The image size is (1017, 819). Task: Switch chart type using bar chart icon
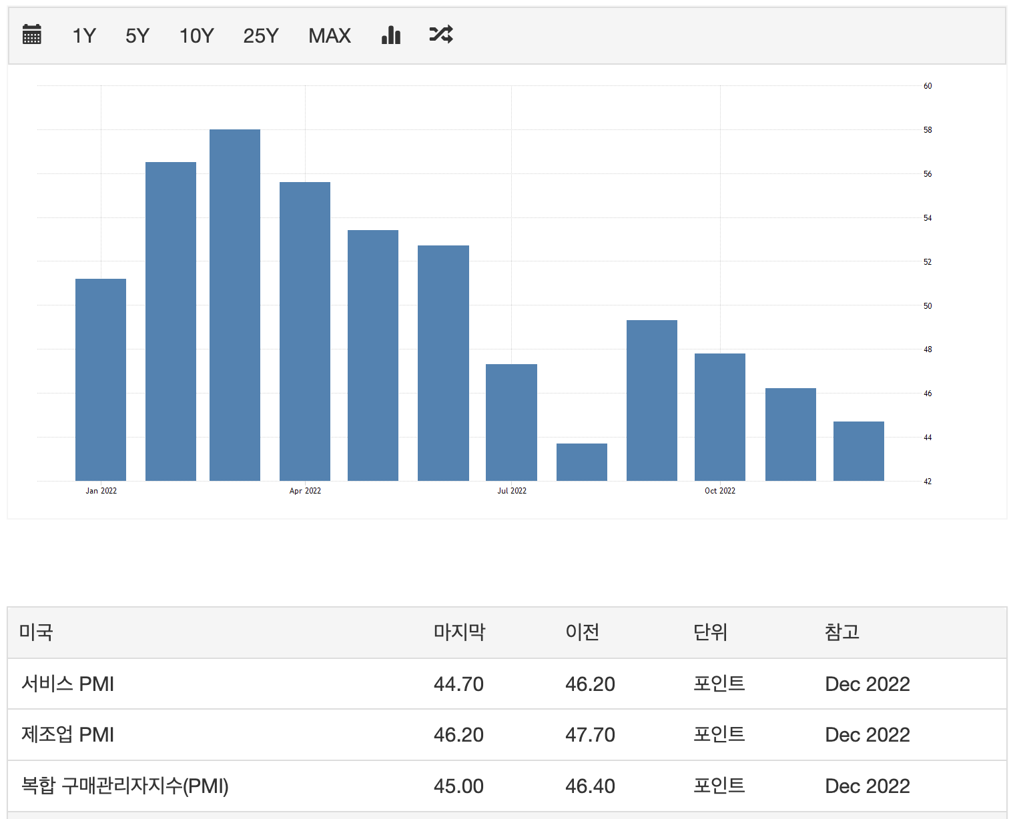[x=391, y=35]
